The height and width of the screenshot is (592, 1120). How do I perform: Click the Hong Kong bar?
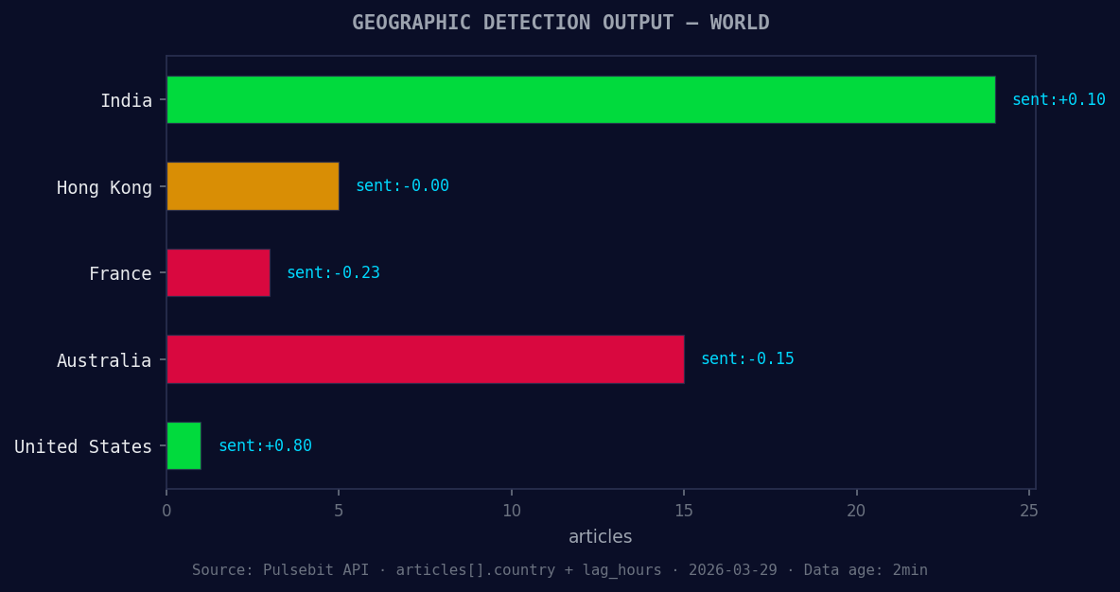point(251,186)
